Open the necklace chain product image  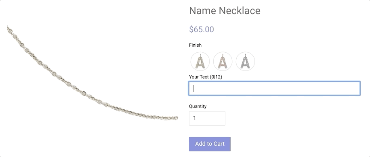pyautogui.click(x=92, y=73)
